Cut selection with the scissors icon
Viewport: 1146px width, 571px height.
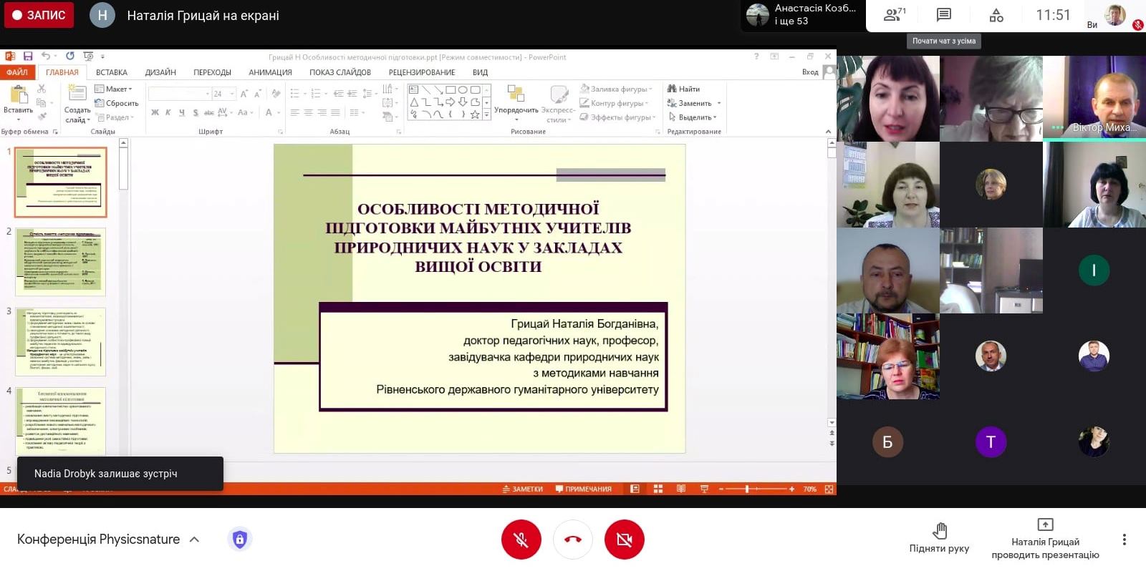tap(42, 89)
